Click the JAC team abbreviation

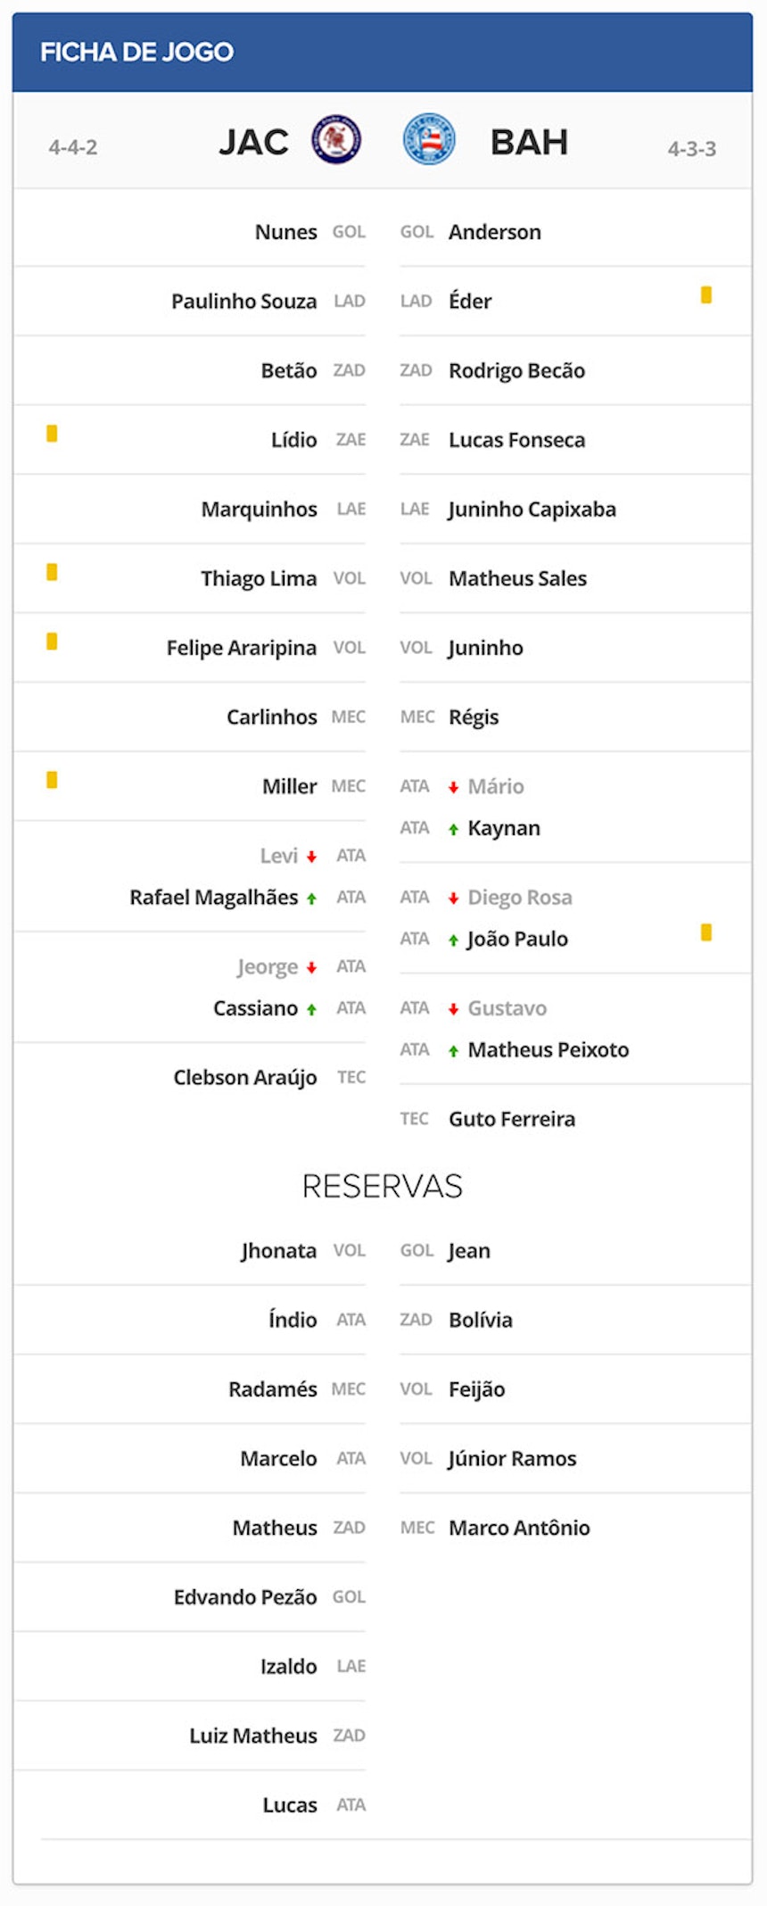254,143
